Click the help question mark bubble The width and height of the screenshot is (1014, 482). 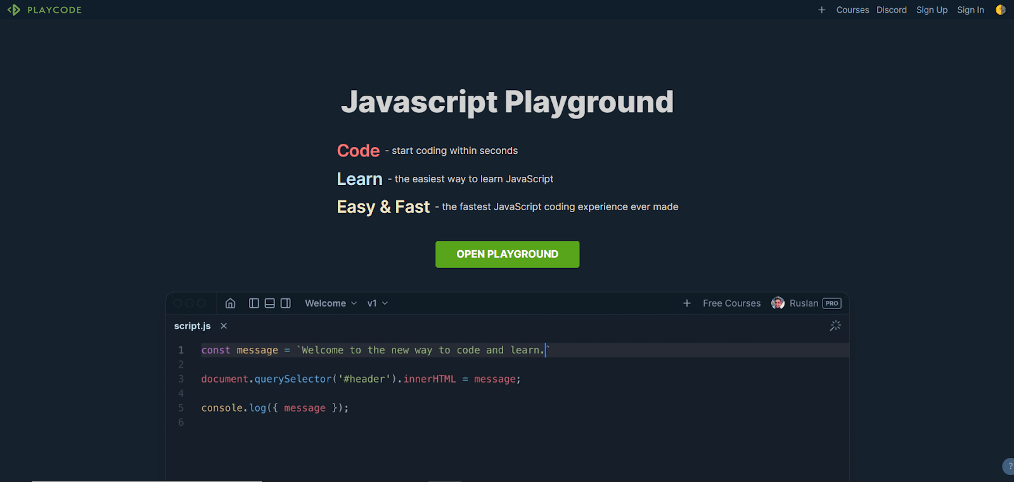click(x=1008, y=466)
